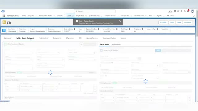Expand the Freight Plans nav dropdown
The height and width of the screenshot is (111, 198).
pyautogui.click(x=86, y=16)
